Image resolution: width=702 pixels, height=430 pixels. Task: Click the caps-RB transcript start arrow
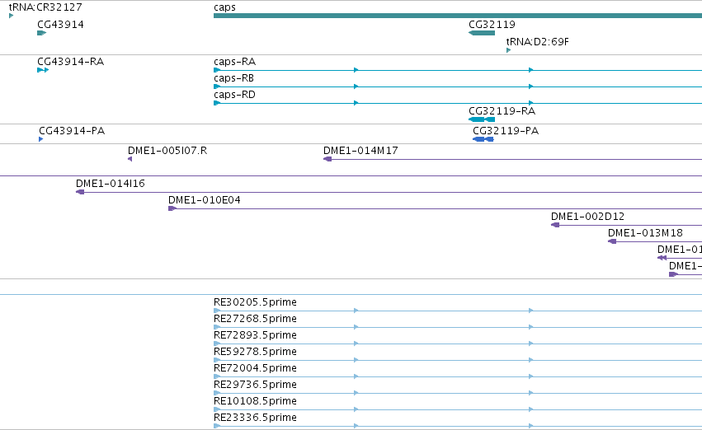(x=217, y=86)
